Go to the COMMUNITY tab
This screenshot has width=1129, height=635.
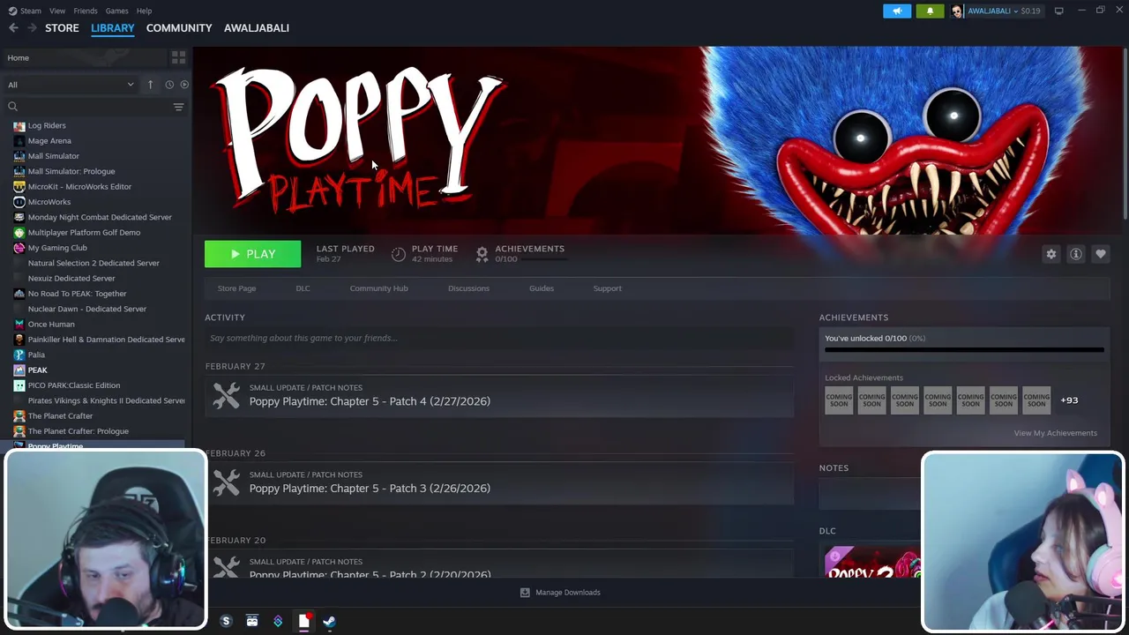[179, 28]
